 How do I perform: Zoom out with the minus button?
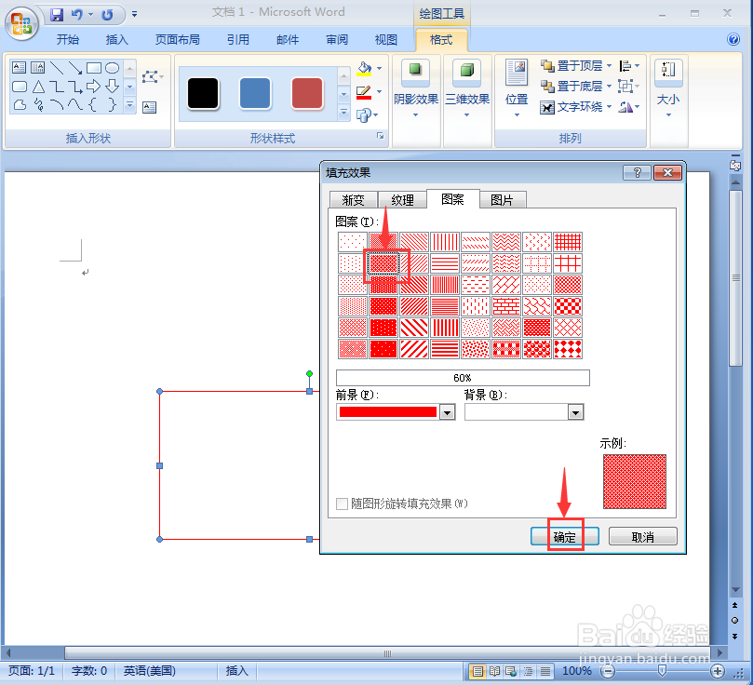coord(608,671)
